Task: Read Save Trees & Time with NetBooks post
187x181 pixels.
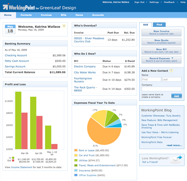Action: click(x=160, y=126)
